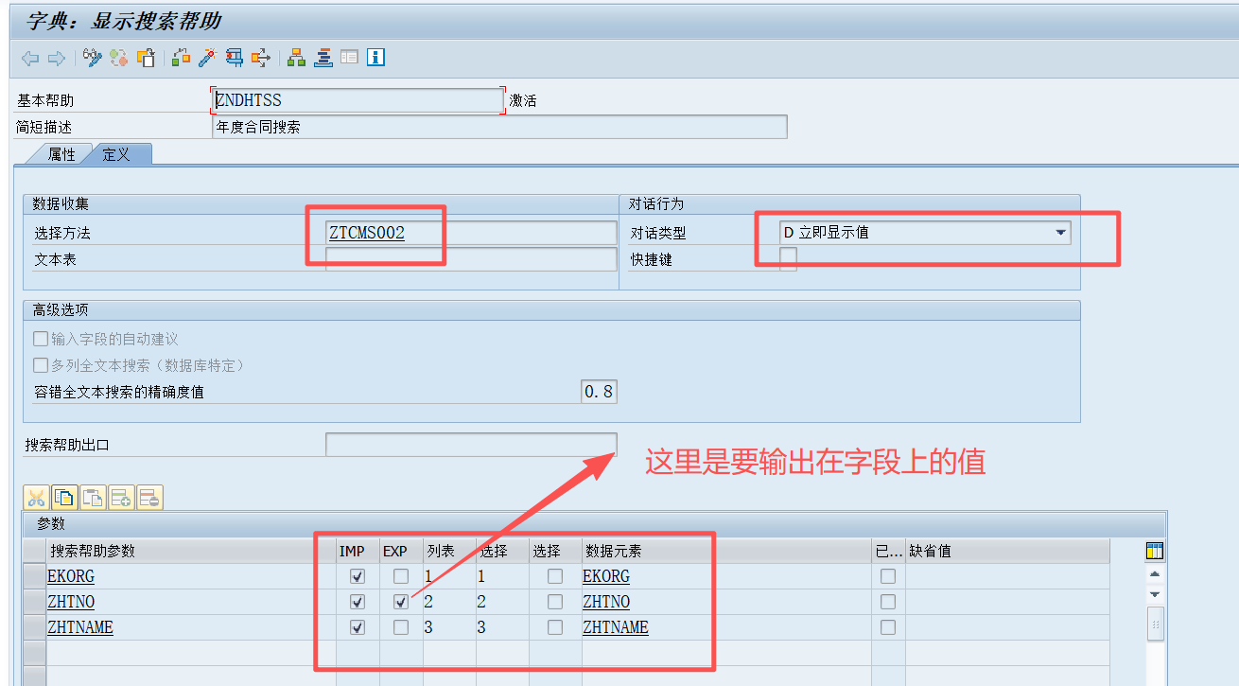
Task: Click the EXP column header
Action: [401, 551]
